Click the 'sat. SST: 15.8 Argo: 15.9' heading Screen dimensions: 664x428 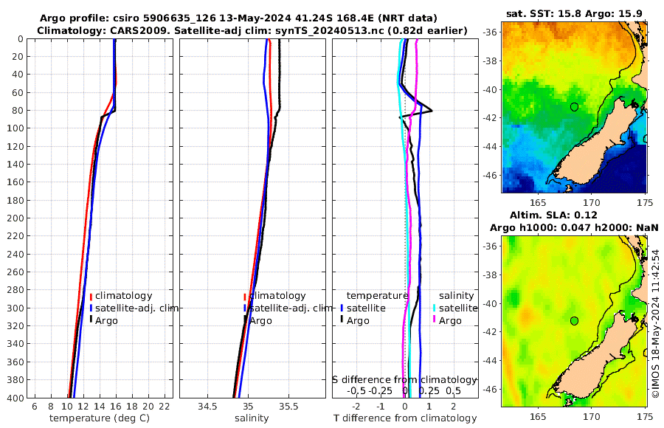click(574, 14)
